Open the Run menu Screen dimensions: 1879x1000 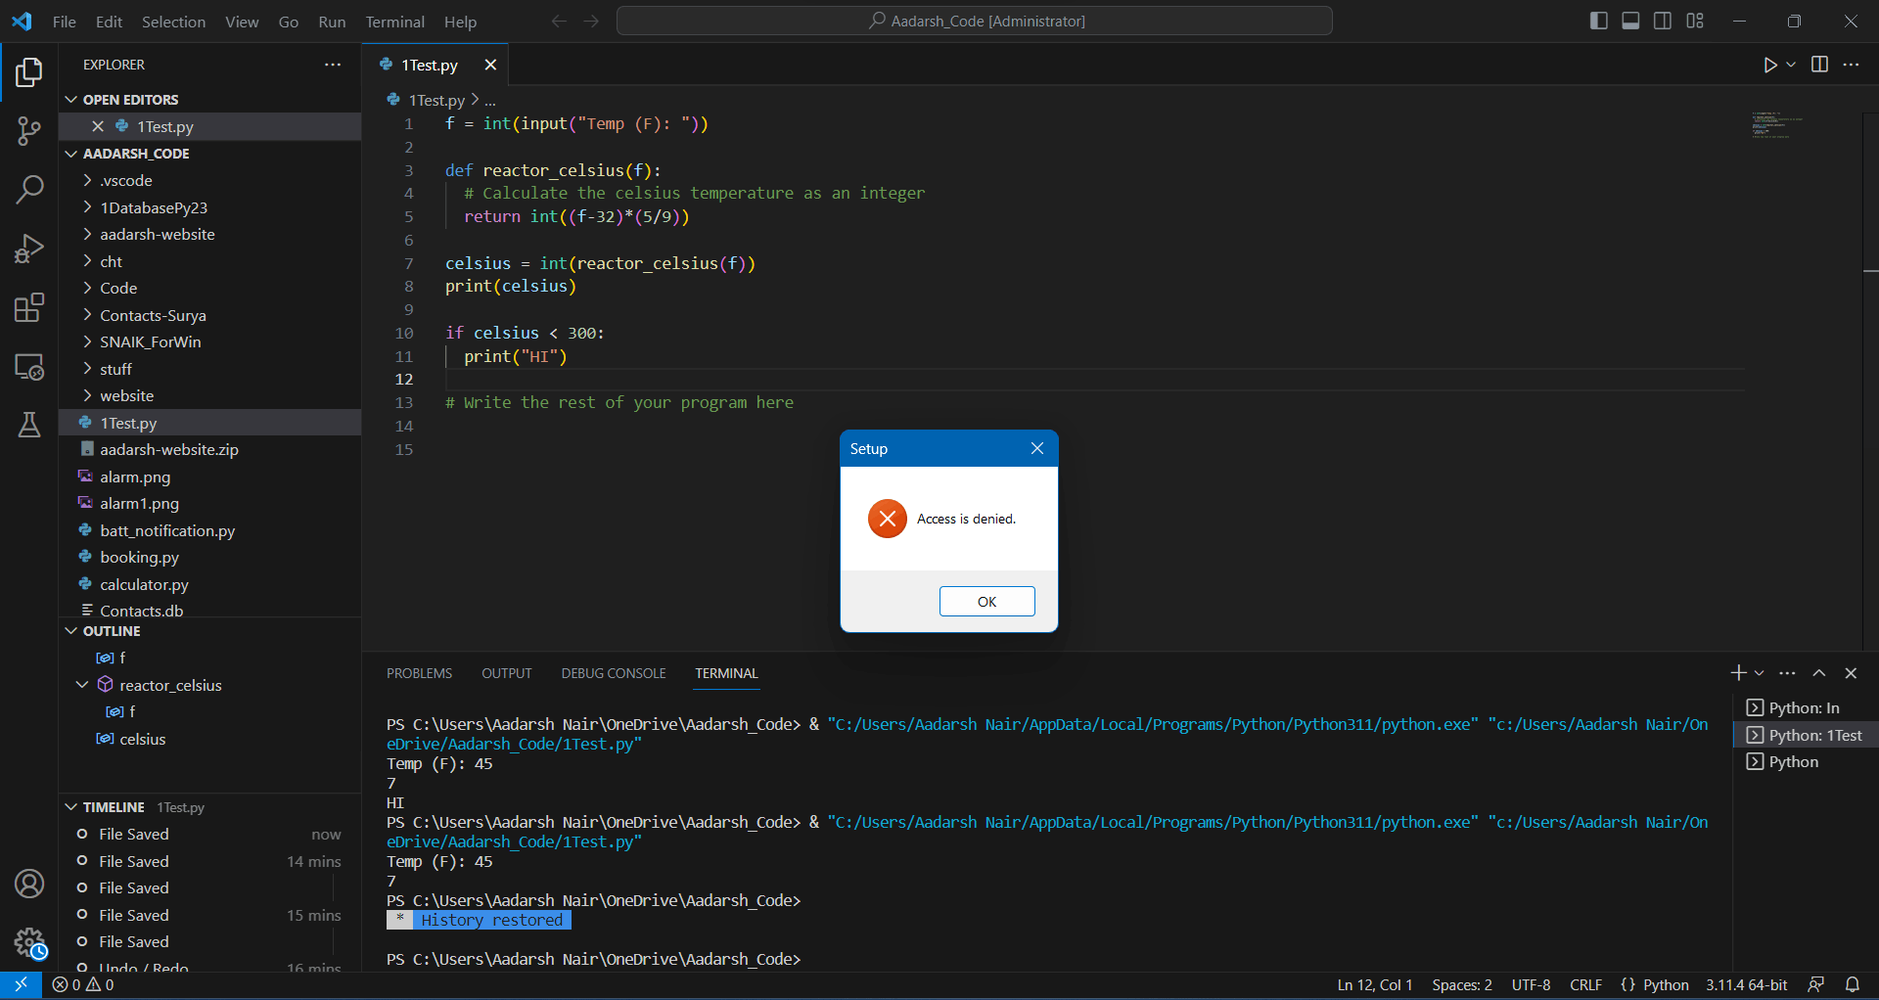[332, 22]
